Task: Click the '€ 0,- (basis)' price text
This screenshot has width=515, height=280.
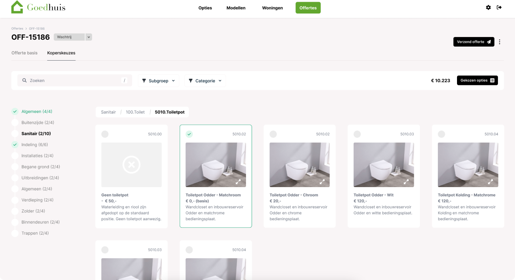Action: tap(197, 201)
